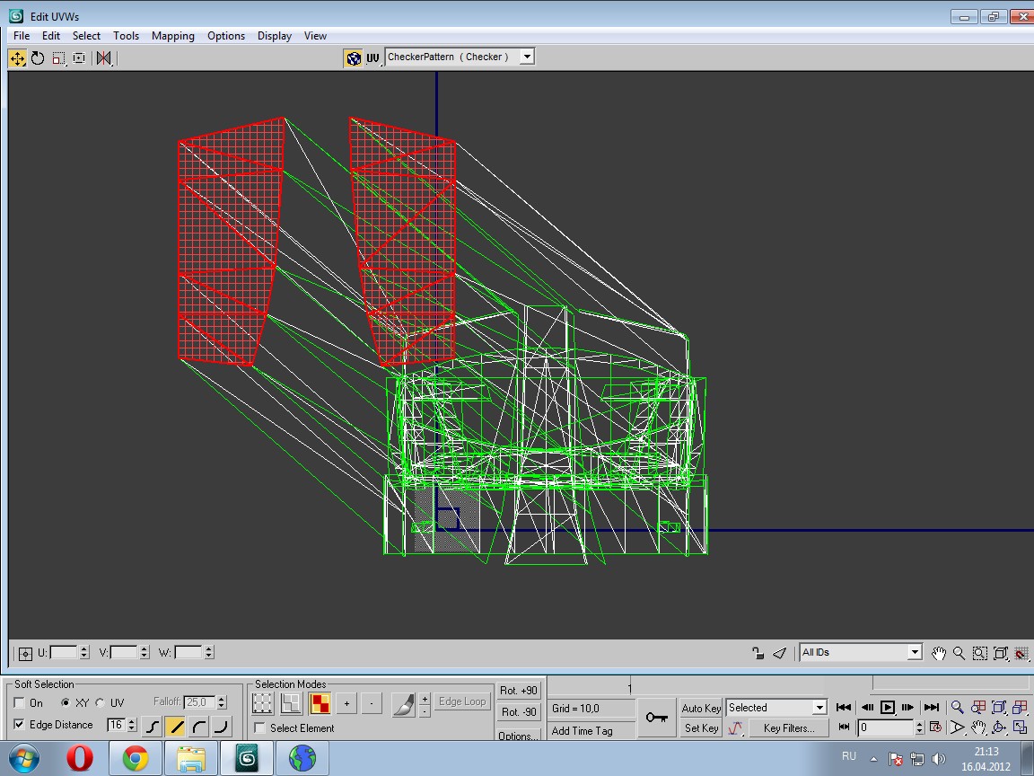Activate the Mirror horizontal tool
The height and width of the screenshot is (776, 1034).
pos(104,58)
